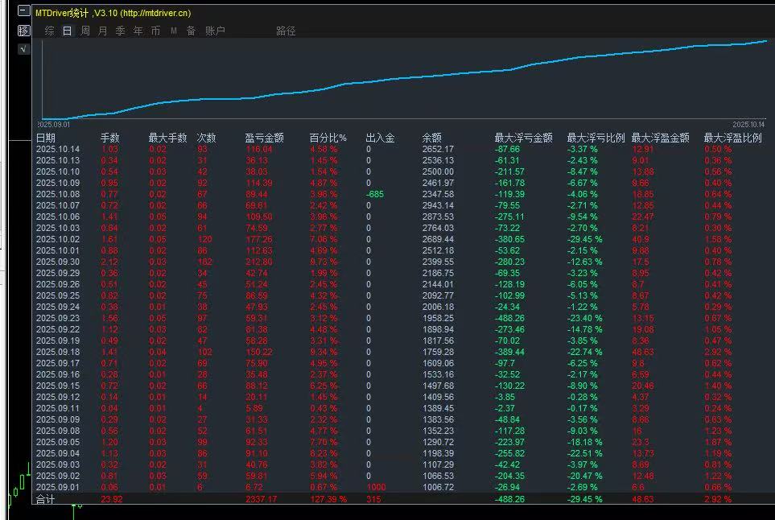775x520 pixels.
Task: Open the 月 monthly statistics tab
Action: 103,31
